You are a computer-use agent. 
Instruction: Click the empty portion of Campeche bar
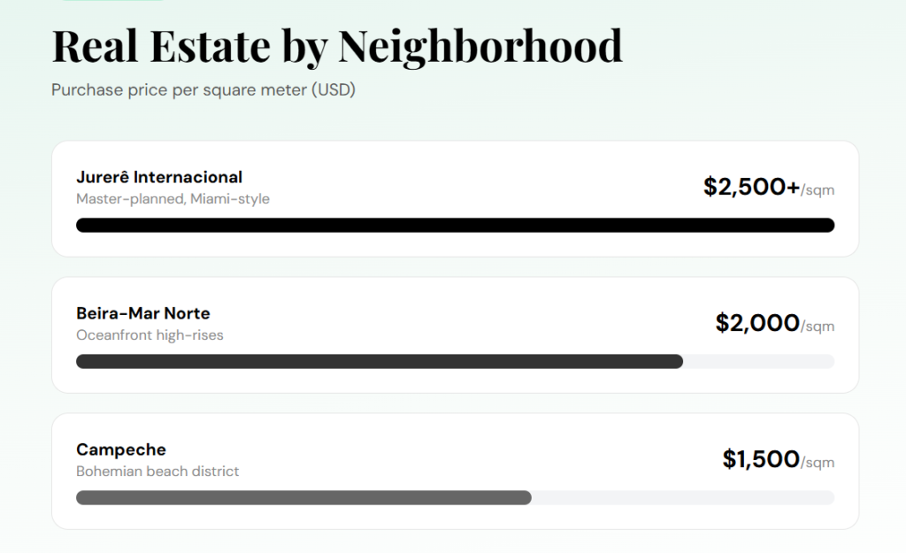pyautogui.click(x=682, y=497)
